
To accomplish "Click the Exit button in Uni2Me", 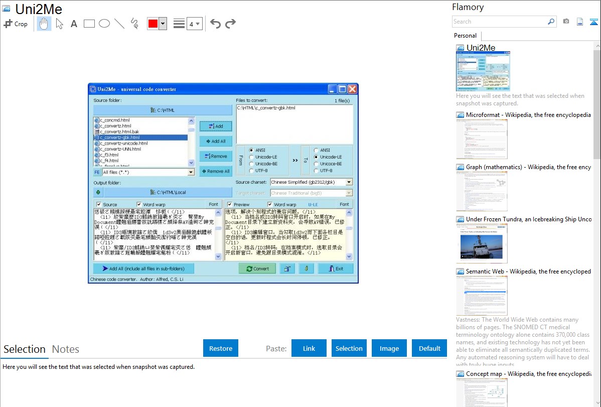I will click(336, 268).
